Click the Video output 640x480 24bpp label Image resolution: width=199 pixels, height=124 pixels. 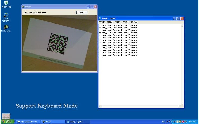35,13
